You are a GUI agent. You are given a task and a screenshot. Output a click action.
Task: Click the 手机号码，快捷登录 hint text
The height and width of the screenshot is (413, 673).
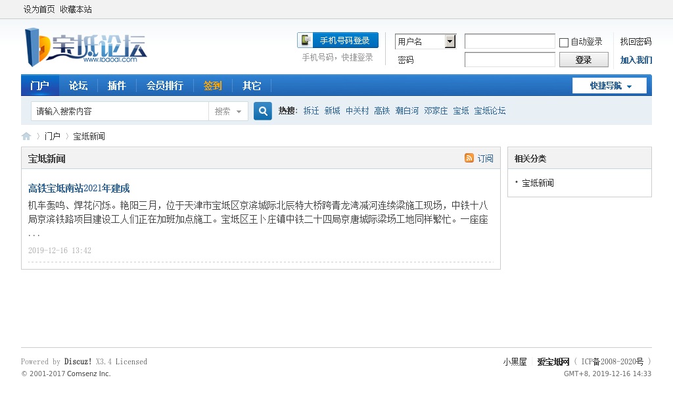click(337, 57)
